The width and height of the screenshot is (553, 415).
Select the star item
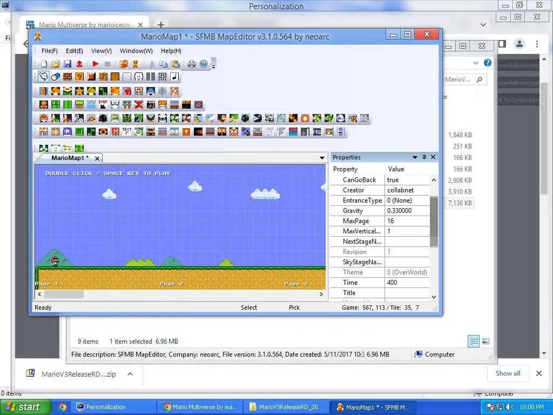tap(79, 91)
